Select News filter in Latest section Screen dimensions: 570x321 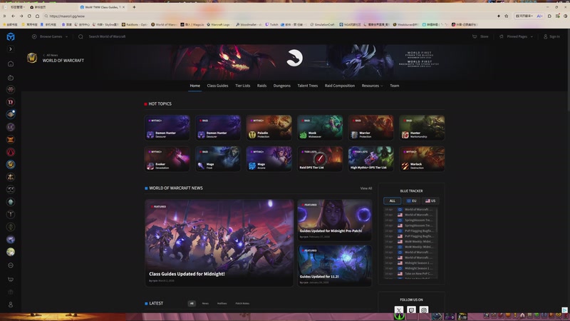205,304
